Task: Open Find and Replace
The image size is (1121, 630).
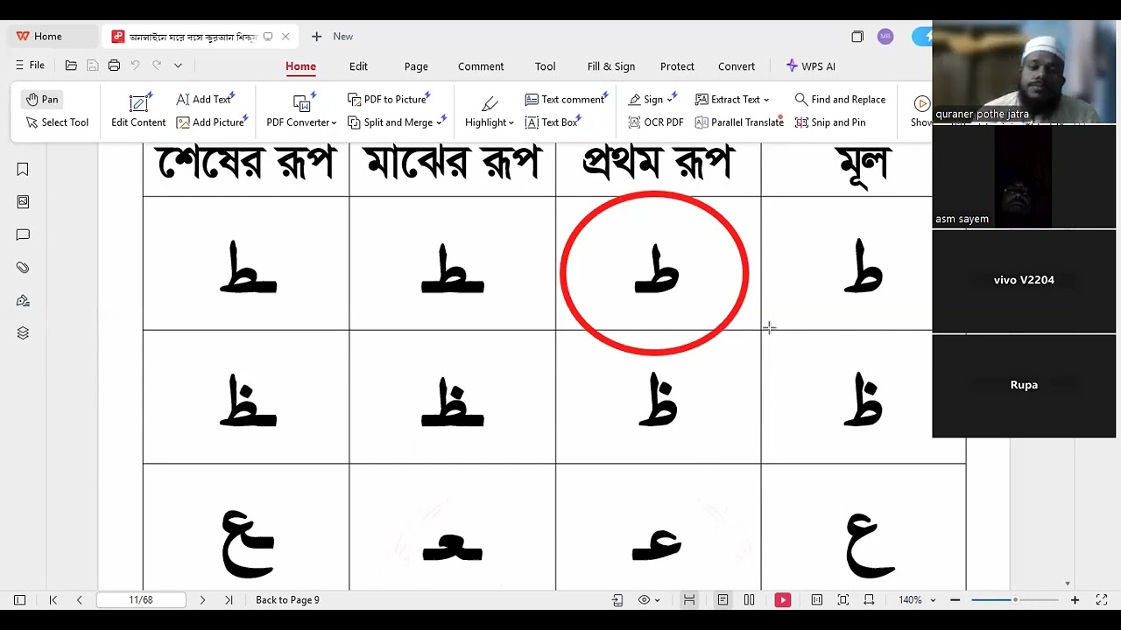Action: (x=840, y=99)
